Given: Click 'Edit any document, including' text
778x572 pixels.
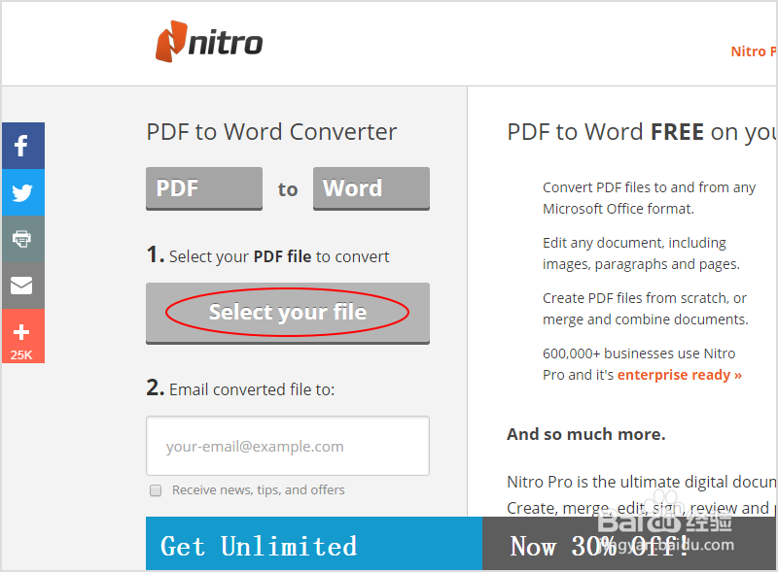Looking at the screenshot, I should point(634,243).
